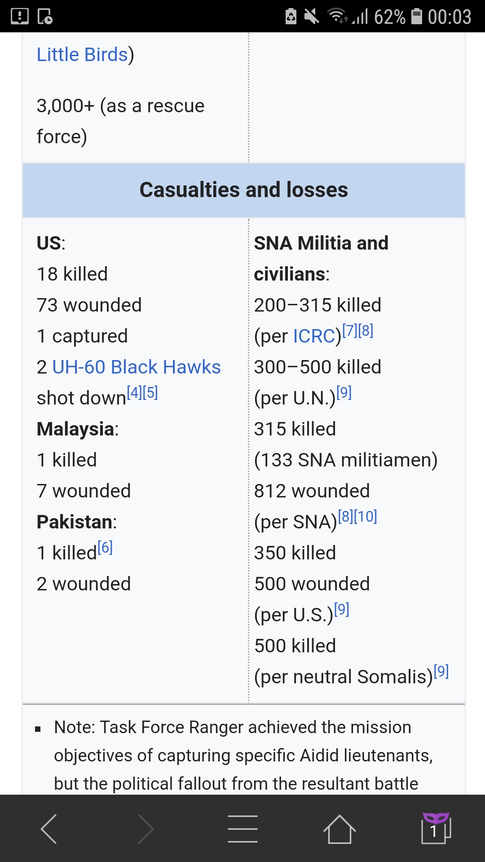Tap the browser back arrow
The width and height of the screenshot is (485, 862).
pyautogui.click(x=48, y=829)
